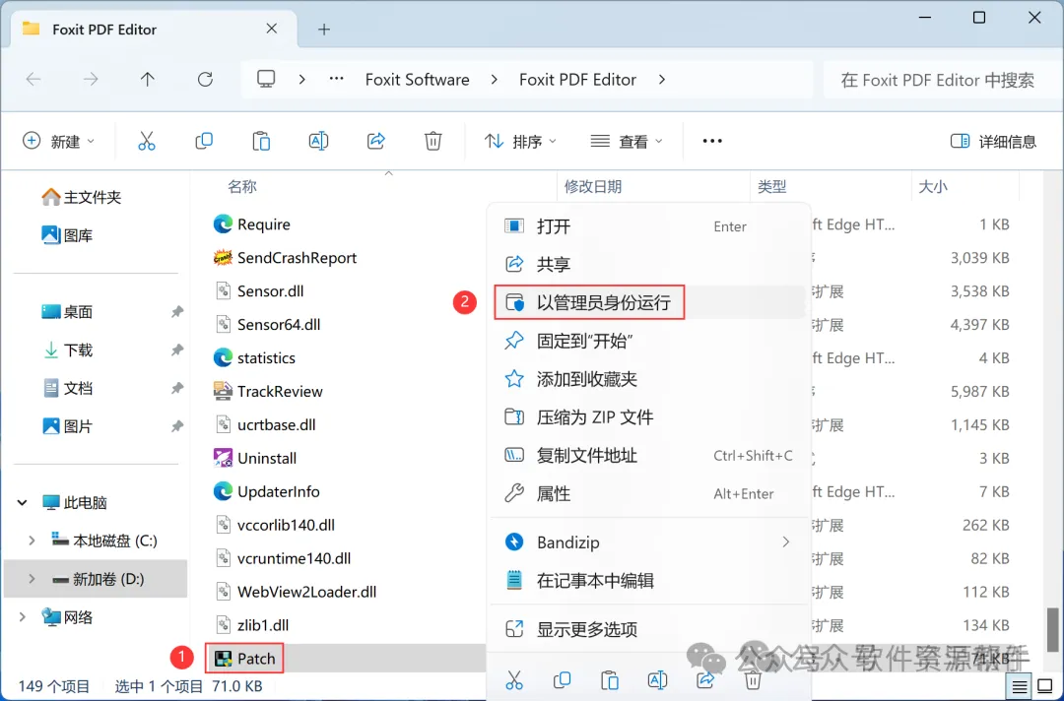Collapse the 此电脑 tree node
1064x701 pixels.
23,502
